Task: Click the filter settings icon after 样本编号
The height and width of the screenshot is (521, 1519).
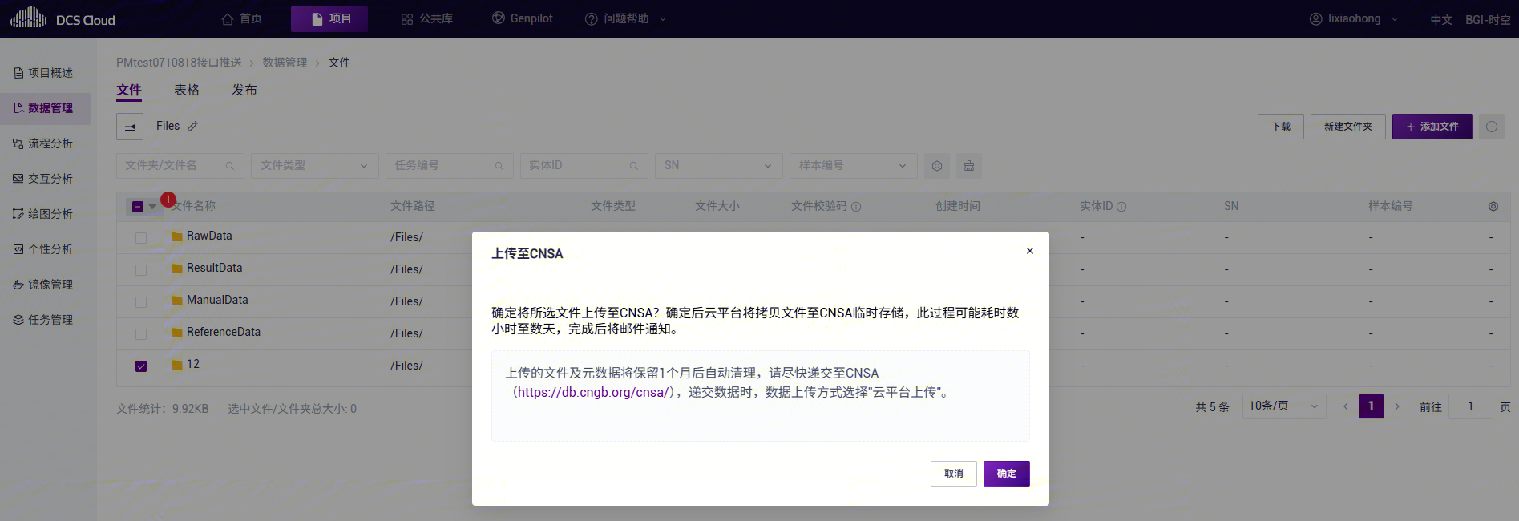Action: click(x=936, y=166)
